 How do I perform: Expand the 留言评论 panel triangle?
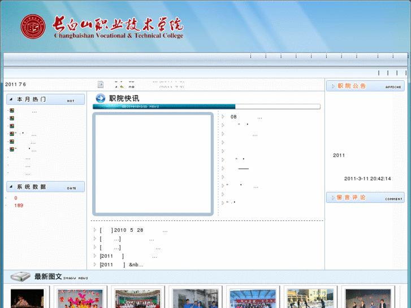(333, 198)
